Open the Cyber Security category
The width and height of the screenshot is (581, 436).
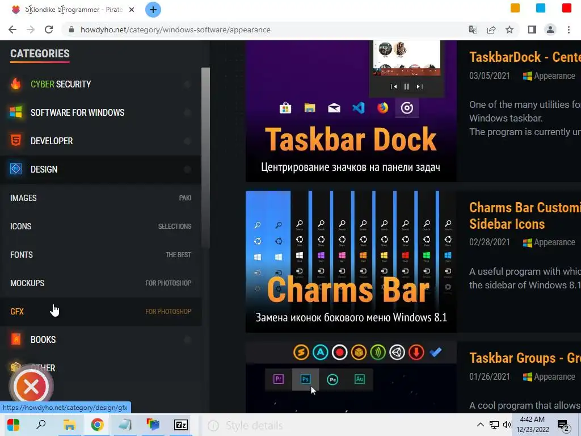[100, 84]
